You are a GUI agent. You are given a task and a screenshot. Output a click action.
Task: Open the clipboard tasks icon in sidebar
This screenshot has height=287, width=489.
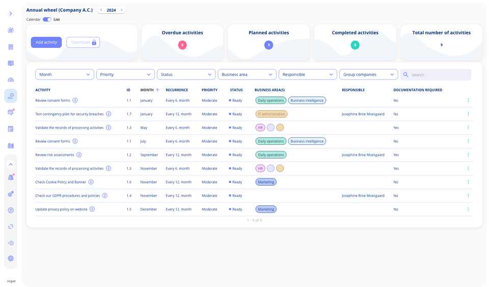pyautogui.click(x=11, y=47)
